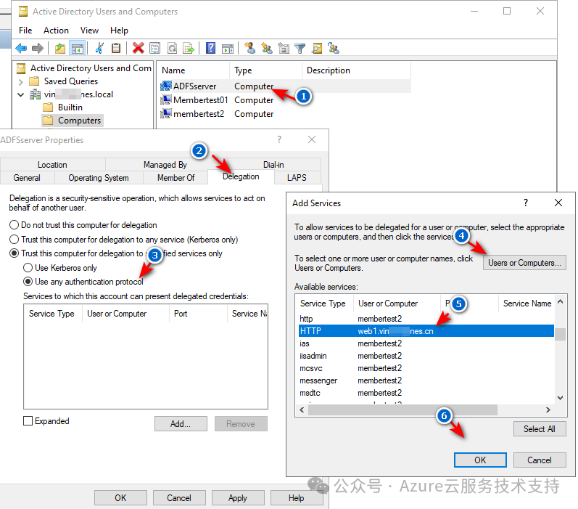The width and height of the screenshot is (578, 509).
Task: Collapse the domain node in tree
Action: [20, 95]
